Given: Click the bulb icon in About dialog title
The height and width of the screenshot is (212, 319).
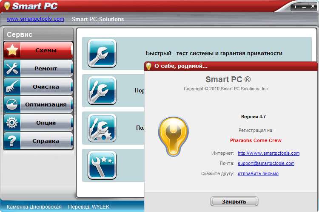Looking at the screenshot, I should click(148, 66).
